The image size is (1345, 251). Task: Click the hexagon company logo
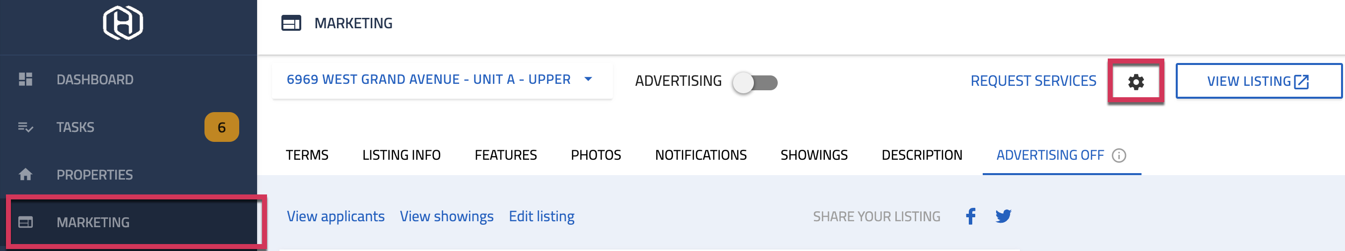(x=123, y=23)
